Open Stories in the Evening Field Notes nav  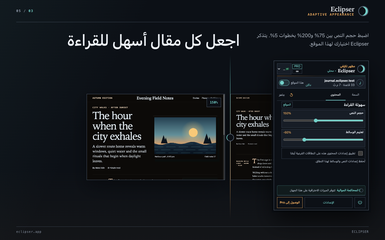pyautogui.click(x=196, y=98)
